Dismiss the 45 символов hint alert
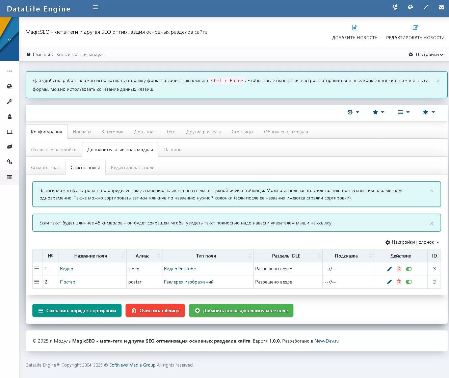449x378 pixels. pos(431,223)
